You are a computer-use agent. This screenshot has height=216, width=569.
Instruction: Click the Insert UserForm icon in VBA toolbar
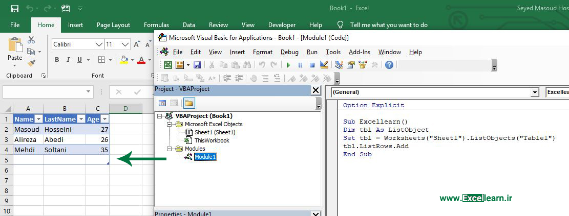click(180, 65)
